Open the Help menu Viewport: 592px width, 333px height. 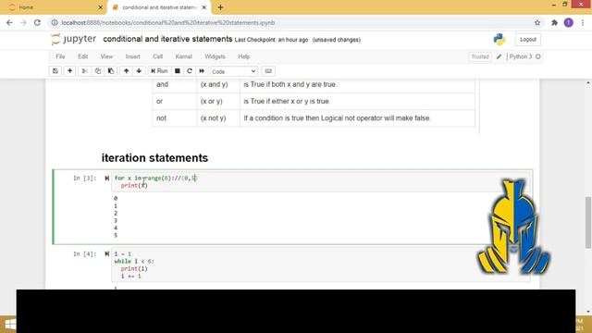244,56
